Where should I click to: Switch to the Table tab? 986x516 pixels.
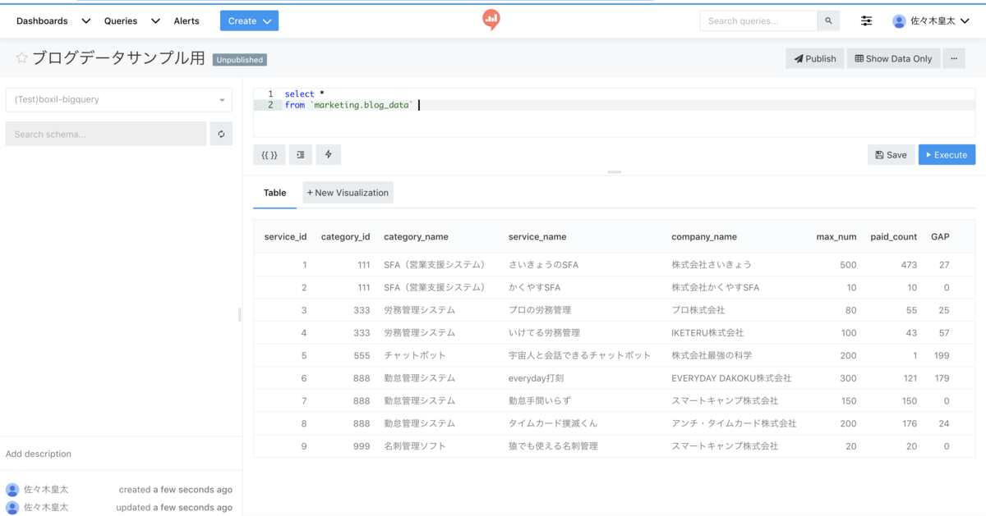click(x=274, y=193)
